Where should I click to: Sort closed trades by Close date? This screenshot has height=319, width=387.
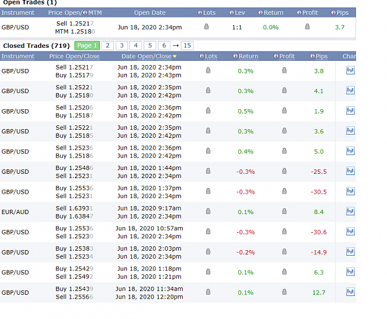coord(163,56)
